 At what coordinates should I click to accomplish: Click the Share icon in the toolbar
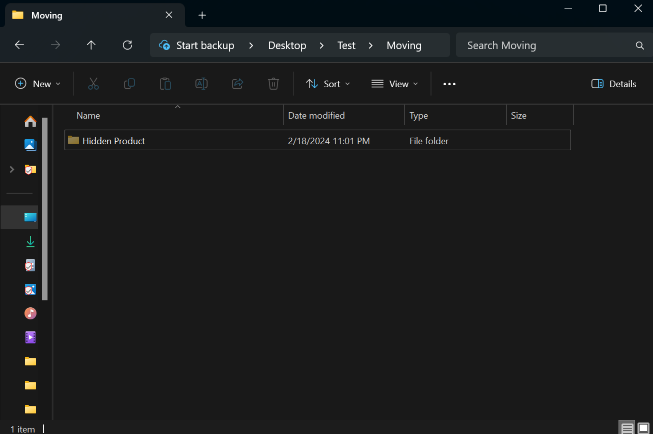pyautogui.click(x=237, y=84)
